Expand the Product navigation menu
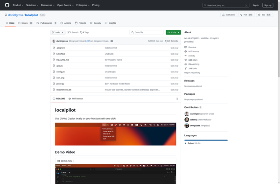Image resolution: width=280 pixels, height=184 pixels. pos(18,5)
